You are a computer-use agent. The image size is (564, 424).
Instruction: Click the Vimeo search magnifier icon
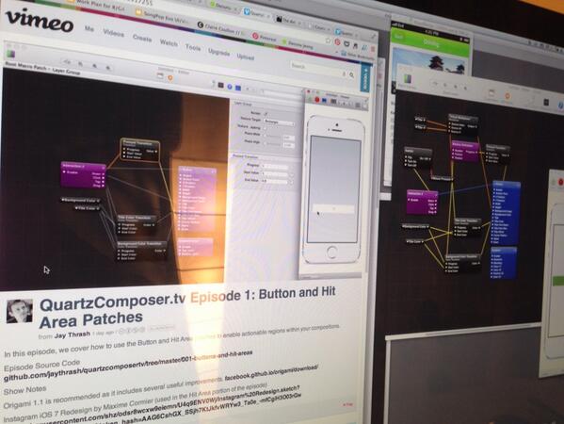click(x=351, y=74)
